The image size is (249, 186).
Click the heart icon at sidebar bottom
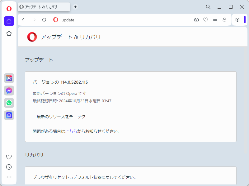click(9, 157)
